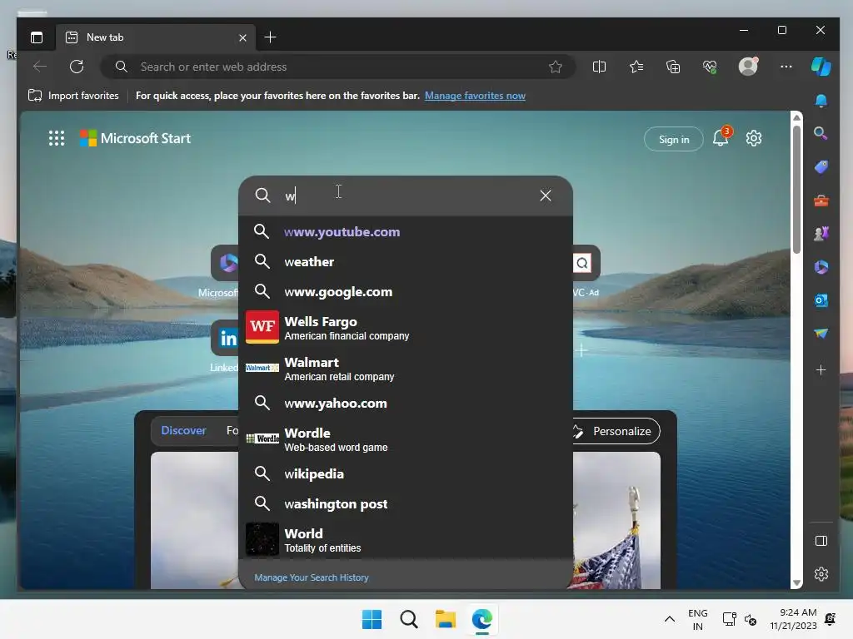
Task: Open the Microsoft Start app launcher grid
Action: (x=57, y=138)
